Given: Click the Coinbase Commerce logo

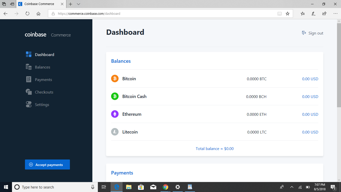Looking at the screenshot, I should [x=47, y=35].
